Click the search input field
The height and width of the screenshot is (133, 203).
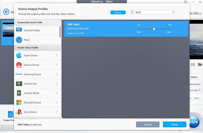coord(153,12)
